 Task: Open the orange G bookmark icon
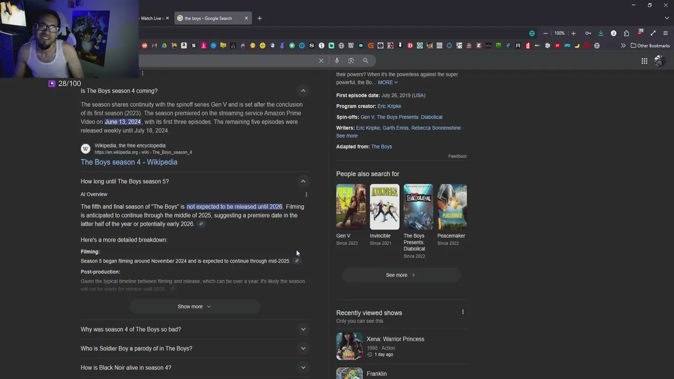tap(371, 46)
